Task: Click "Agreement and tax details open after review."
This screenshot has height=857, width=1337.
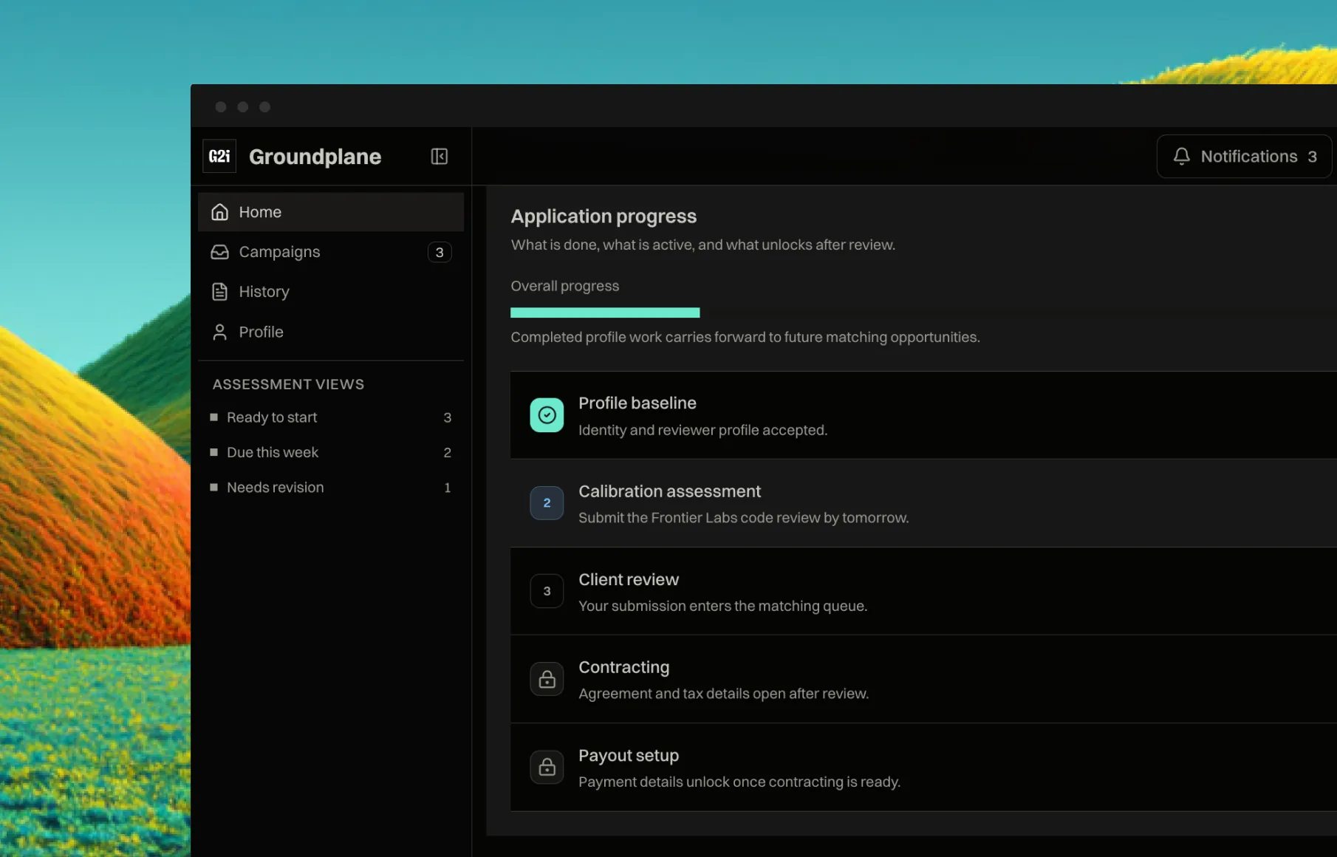Action: 723,694
